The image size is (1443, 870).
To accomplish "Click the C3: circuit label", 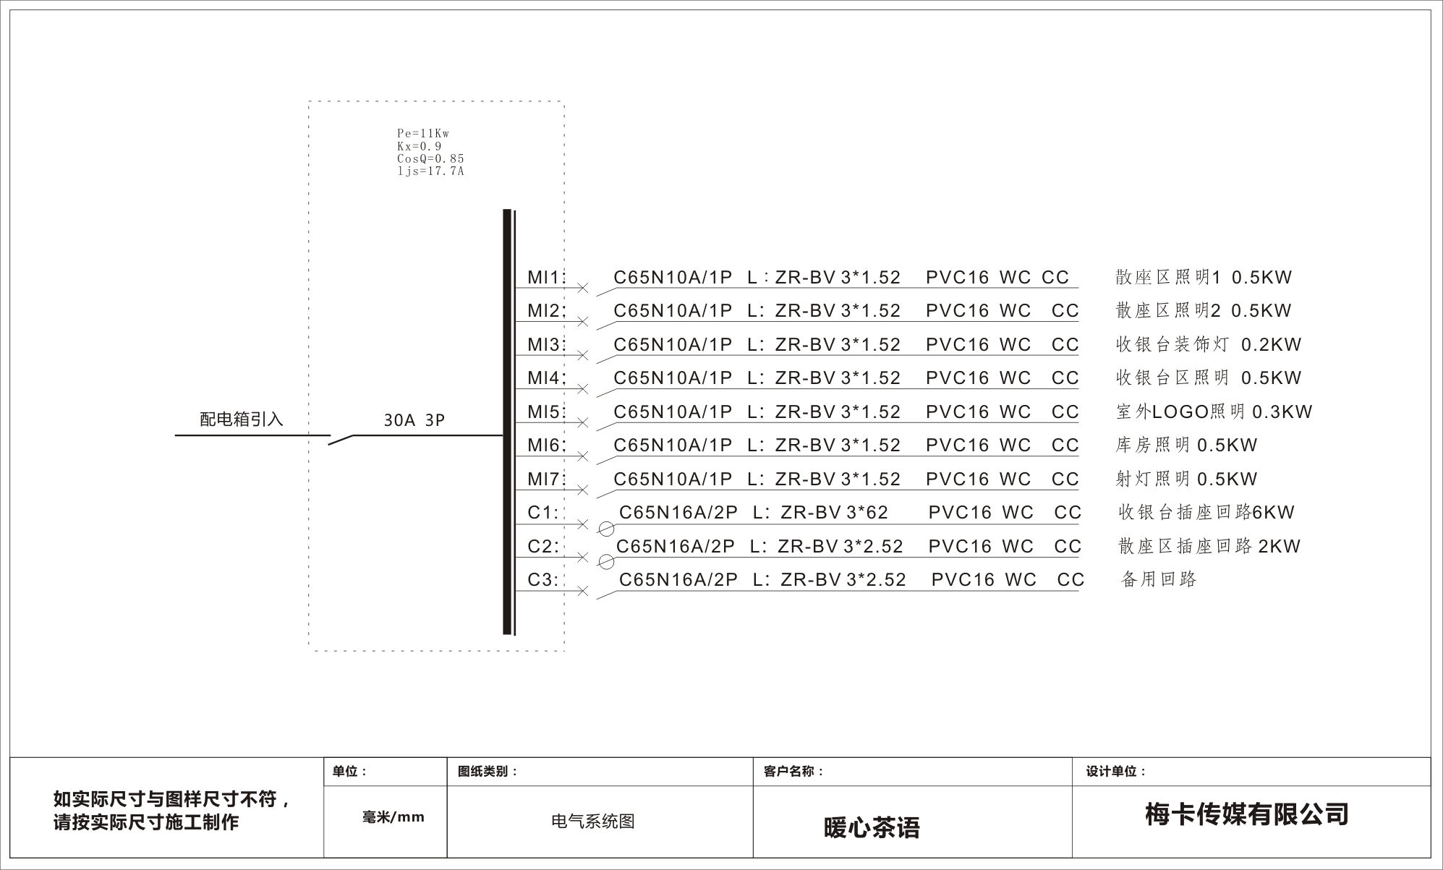I will (543, 579).
